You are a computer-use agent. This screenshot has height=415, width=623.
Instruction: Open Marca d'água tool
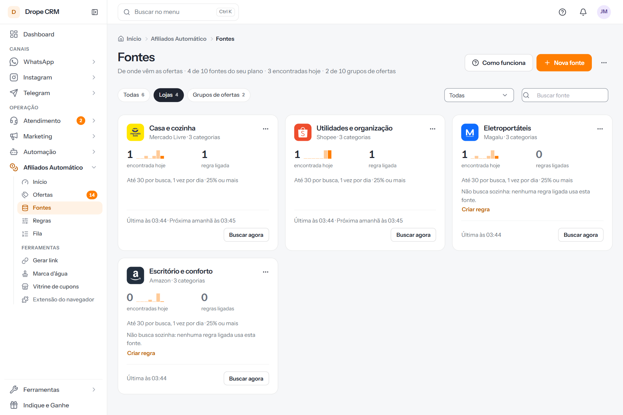[x=60, y=274]
